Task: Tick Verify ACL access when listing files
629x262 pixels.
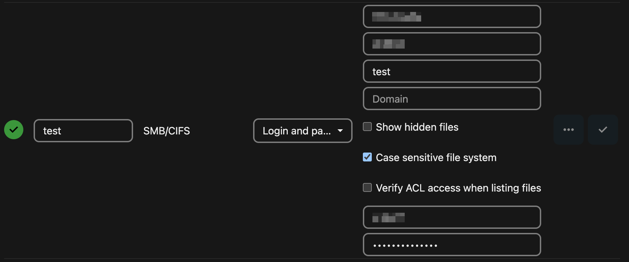Action: point(367,188)
